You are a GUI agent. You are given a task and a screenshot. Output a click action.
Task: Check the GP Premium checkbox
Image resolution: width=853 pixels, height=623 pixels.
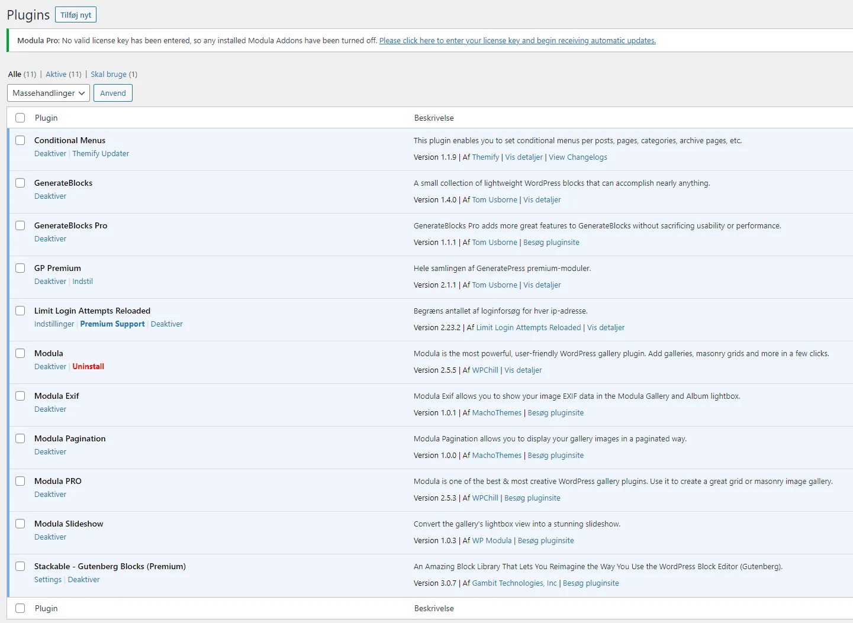20,268
